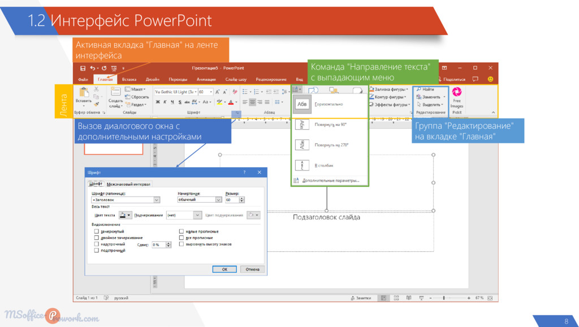Select Повернуть на 270° menu option
The image size is (579, 327).
click(330, 145)
